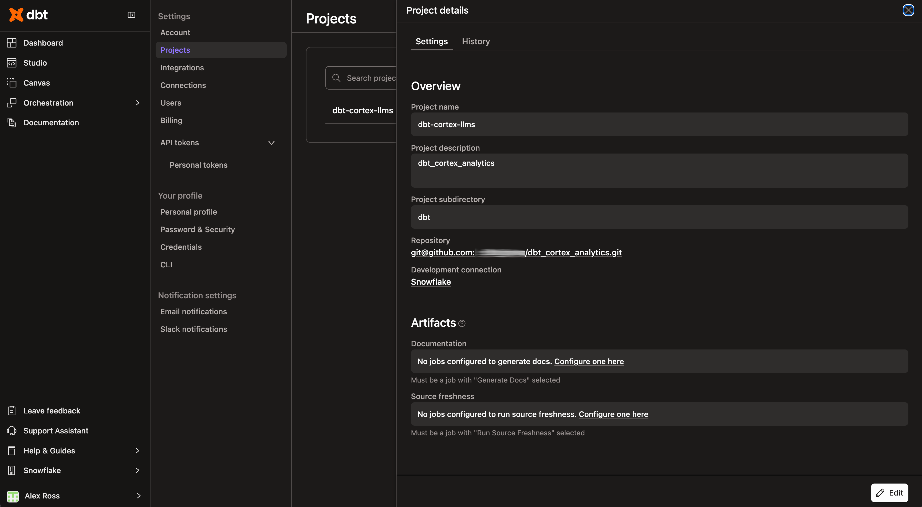Collapse the sidebar using the panel toggle icon

pos(131,15)
